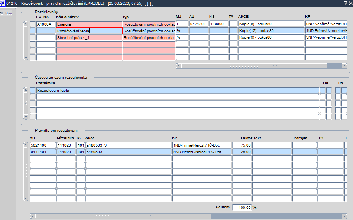Click the Faktor value 25.00
Screen dimensions: 353x220
(x=242, y=152)
